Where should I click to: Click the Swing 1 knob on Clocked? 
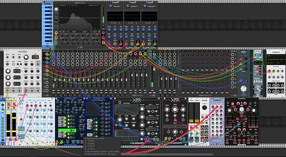click(x=26, y=71)
